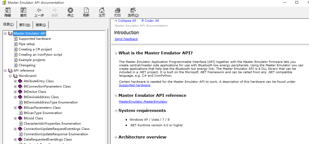Screen dimensions: 309x144
Task: Open CharacteristicProperties Enumeration topic
Action: 52,124
